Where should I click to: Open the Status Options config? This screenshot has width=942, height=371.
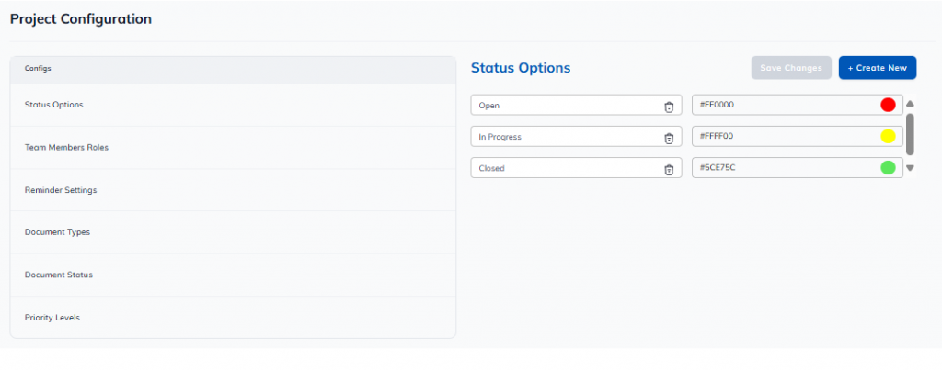pos(53,105)
